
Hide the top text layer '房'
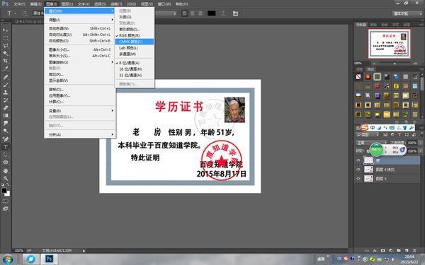pyautogui.click(x=358, y=160)
